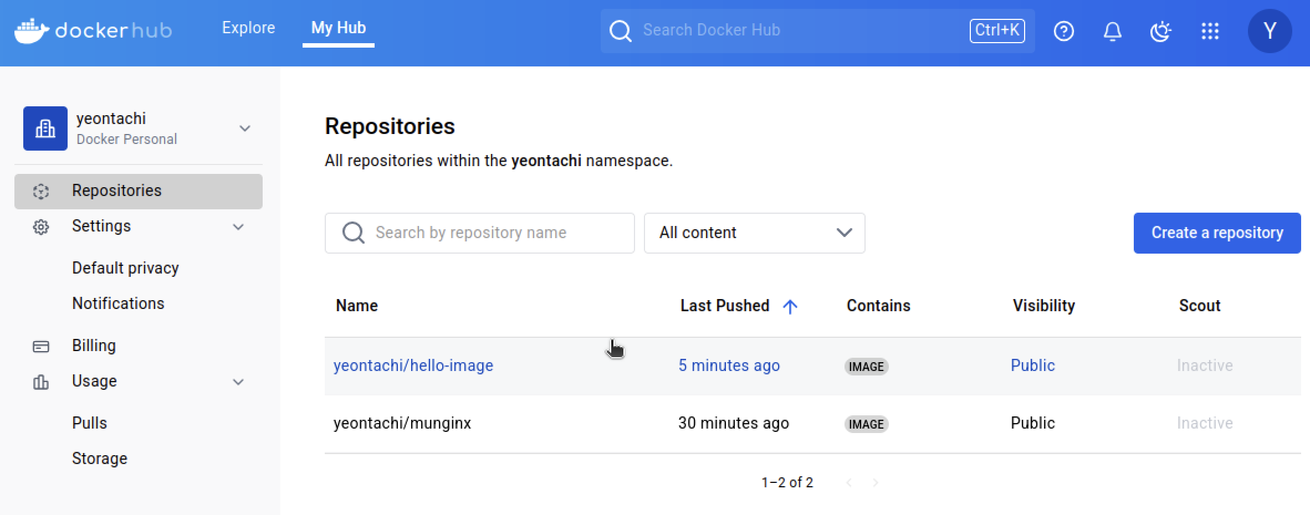1310x515 pixels.
Task: Click the Settings gear icon in the sidebar
Action: tap(41, 227)
